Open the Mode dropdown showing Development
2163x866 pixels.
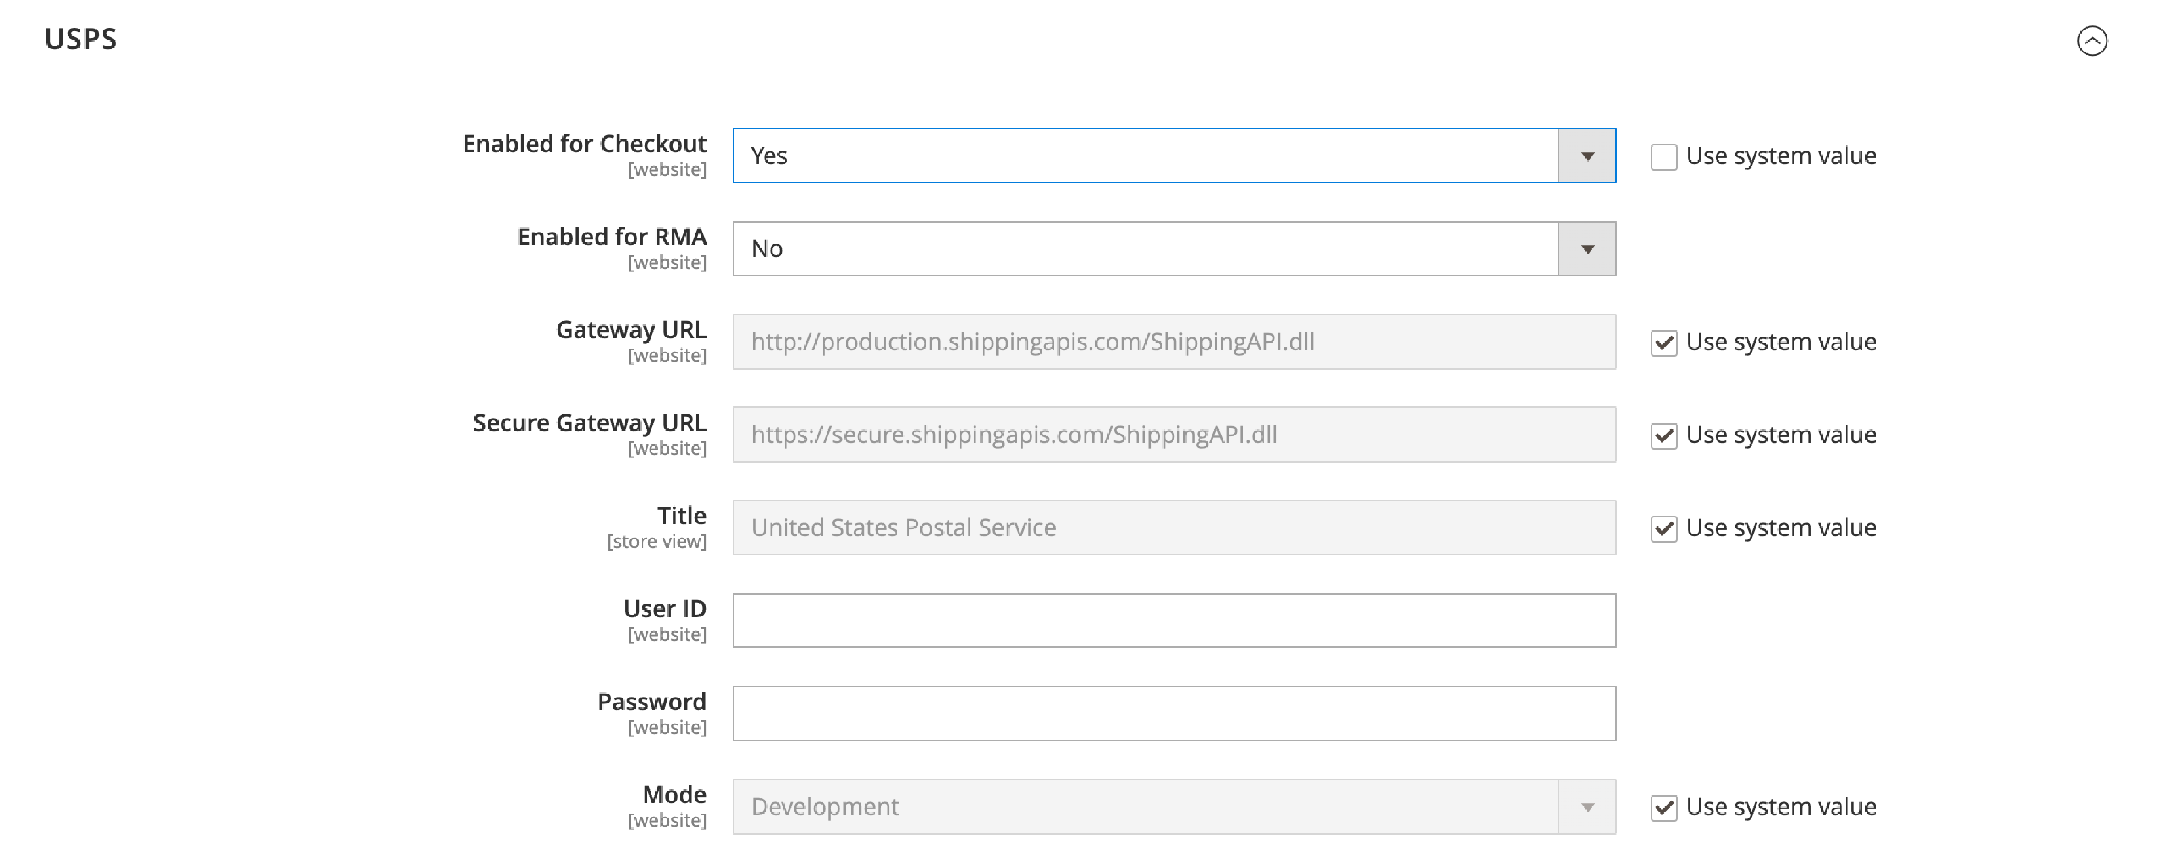click(1174, 806)
